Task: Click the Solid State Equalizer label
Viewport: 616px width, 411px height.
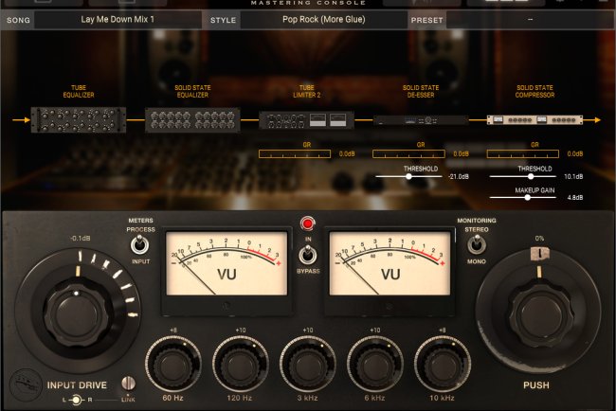Action: [x=192, y=91]
